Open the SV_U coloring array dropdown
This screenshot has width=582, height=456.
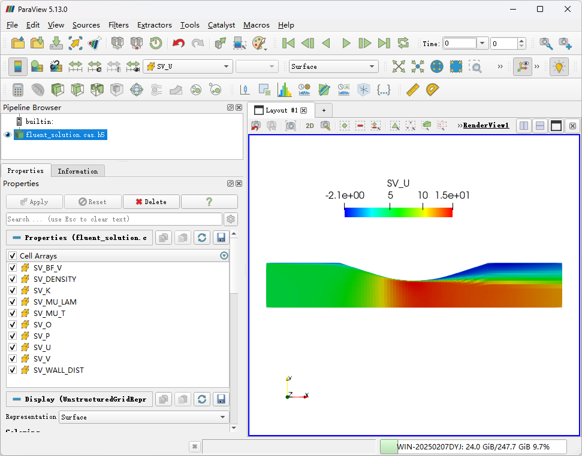(188, 66)
